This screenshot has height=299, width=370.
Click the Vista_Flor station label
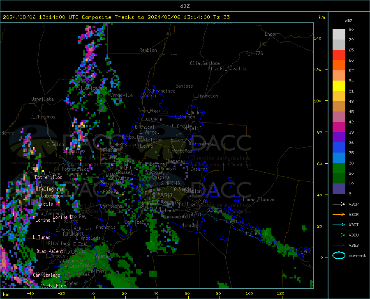coord(53,286)
